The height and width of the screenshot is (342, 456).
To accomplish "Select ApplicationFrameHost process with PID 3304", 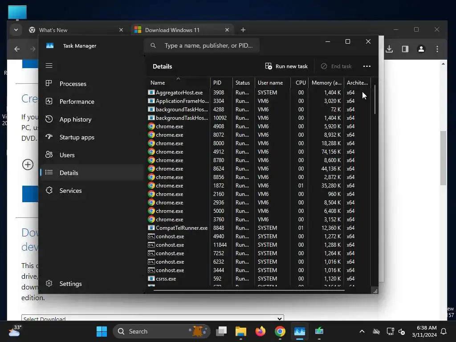I will [259, 101].
